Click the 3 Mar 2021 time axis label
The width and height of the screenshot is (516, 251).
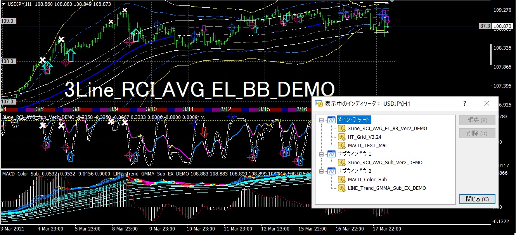tap(13, 229)
